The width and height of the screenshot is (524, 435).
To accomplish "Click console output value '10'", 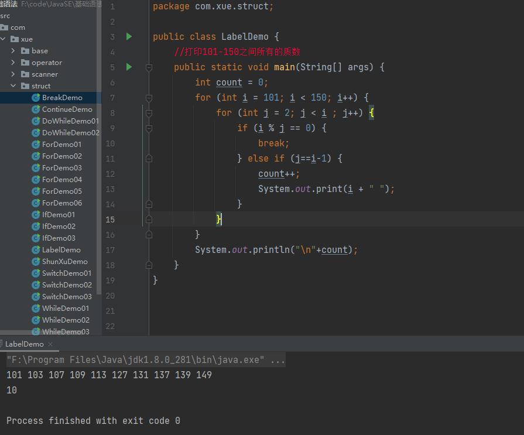I will pos(12,390).
